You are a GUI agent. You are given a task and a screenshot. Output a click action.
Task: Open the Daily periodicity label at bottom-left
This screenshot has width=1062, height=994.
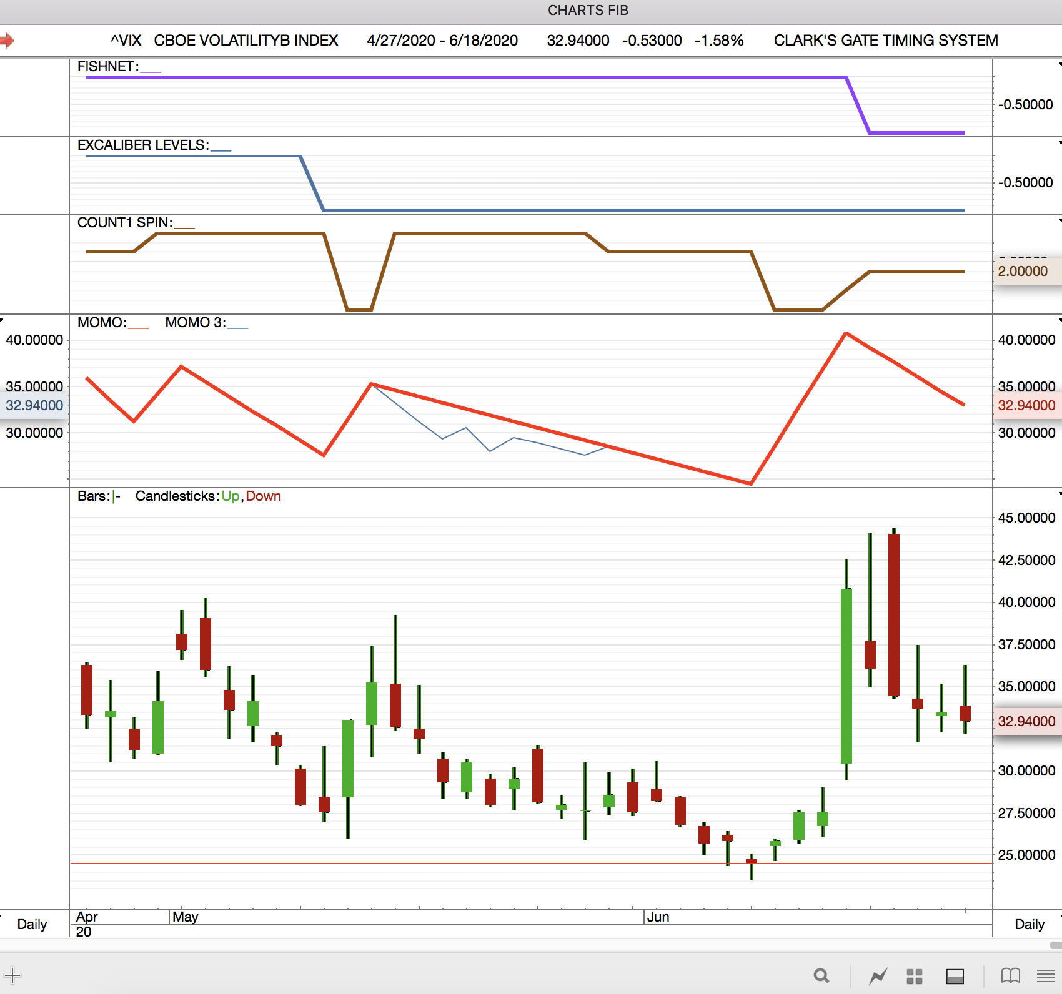click(x=32, y=924)
